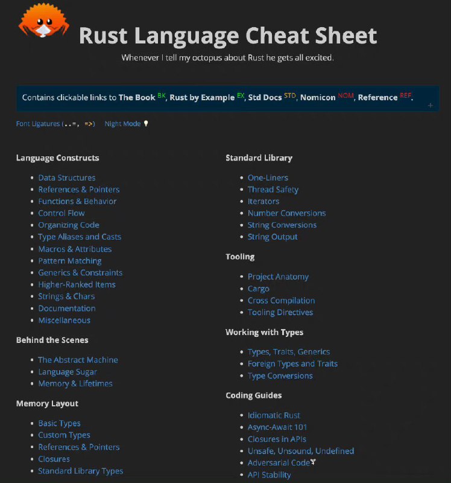Toggle Font Ligatures option
This screenshot has width=451, height=483.
click(x=55, y=124)
